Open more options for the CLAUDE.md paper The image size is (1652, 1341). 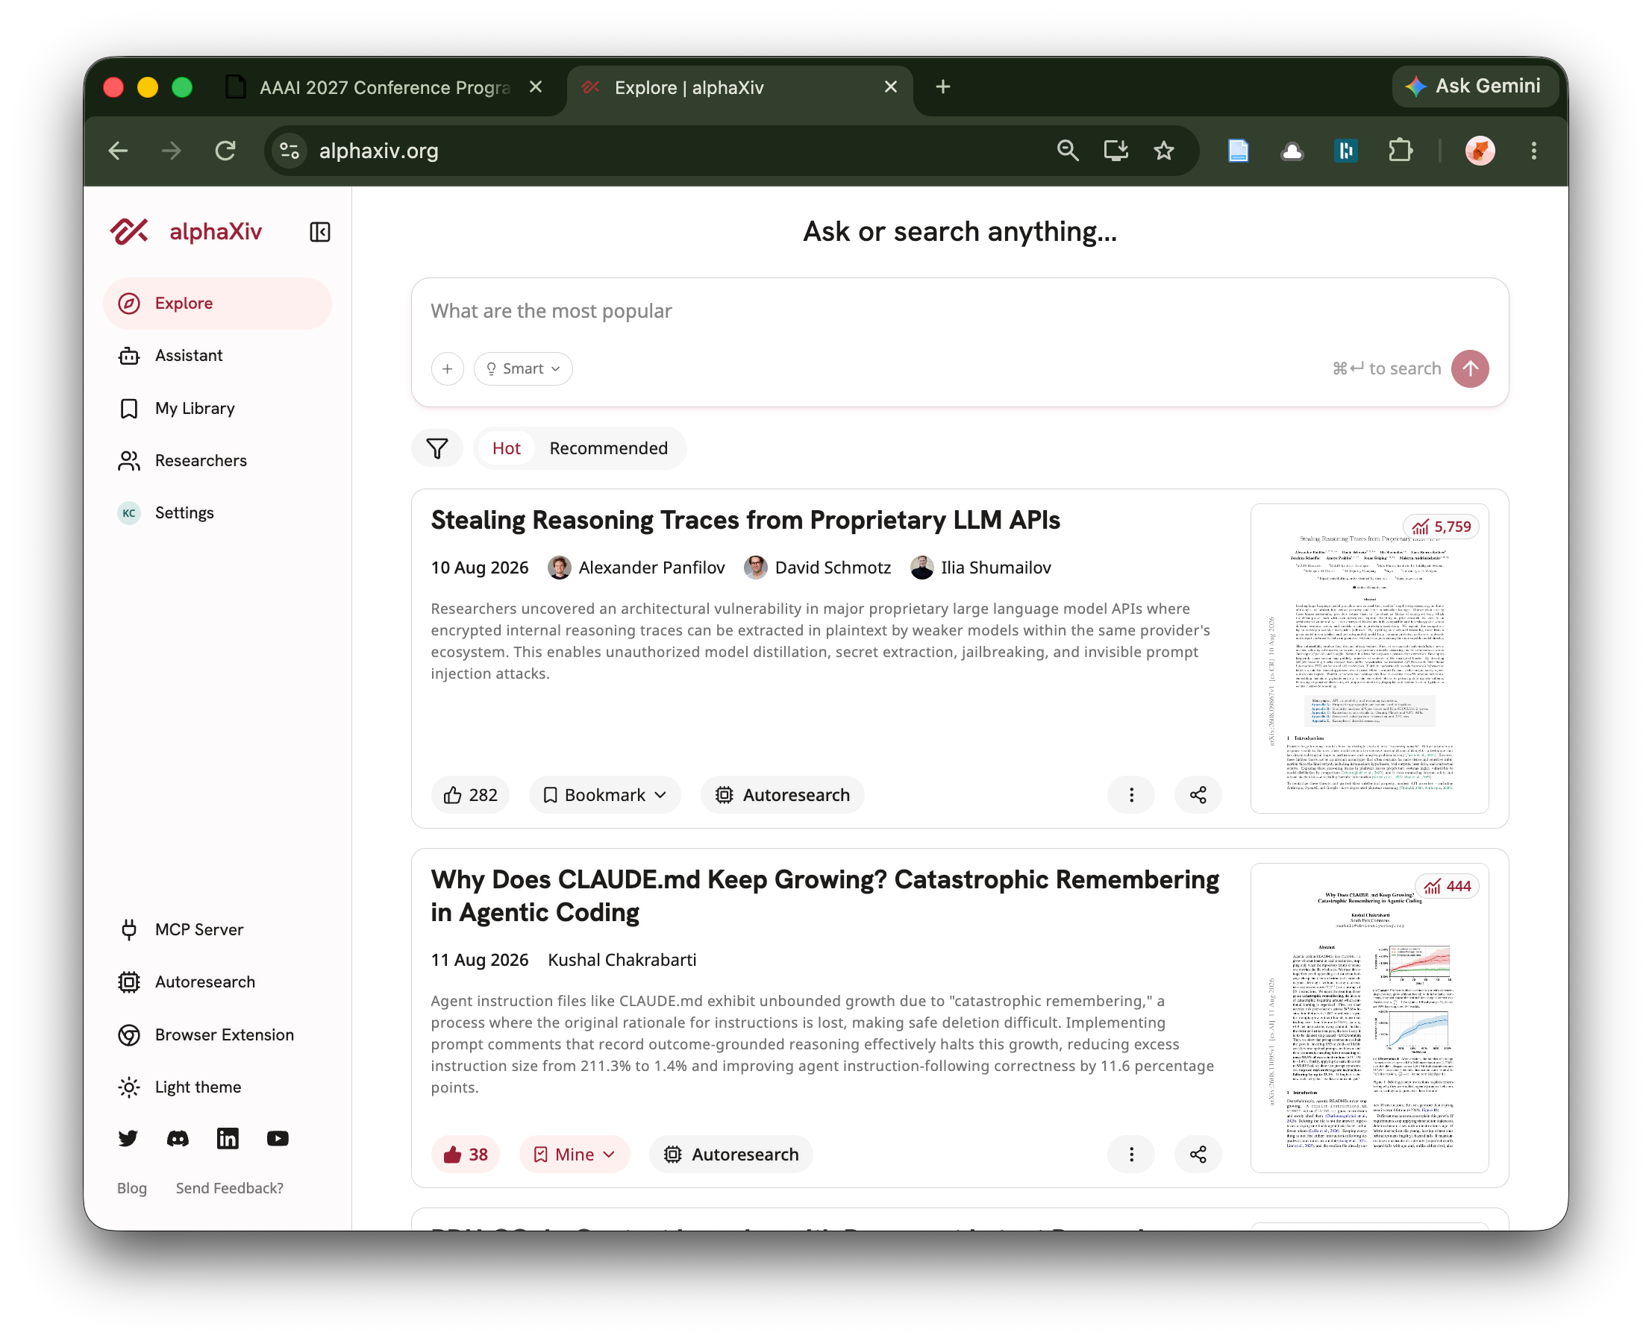1131,1154
